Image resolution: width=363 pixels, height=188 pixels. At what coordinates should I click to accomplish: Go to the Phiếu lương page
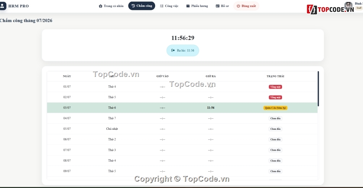[x=197, y=6]
